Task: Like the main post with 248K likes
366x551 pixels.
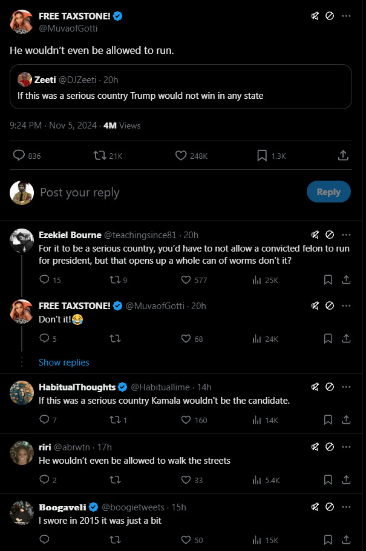Action: [181, 156]
